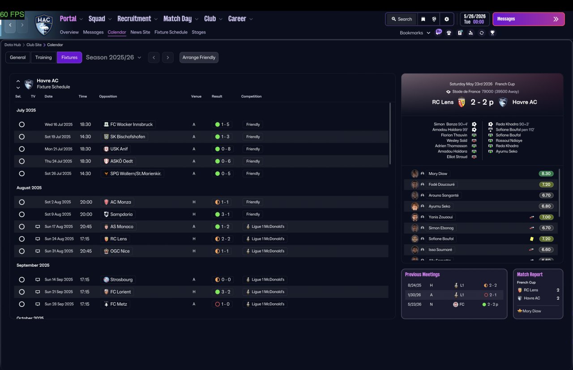Go to previous season with the left chevron
Viewport: 573px width, 370px height.
tap(154, 57)
